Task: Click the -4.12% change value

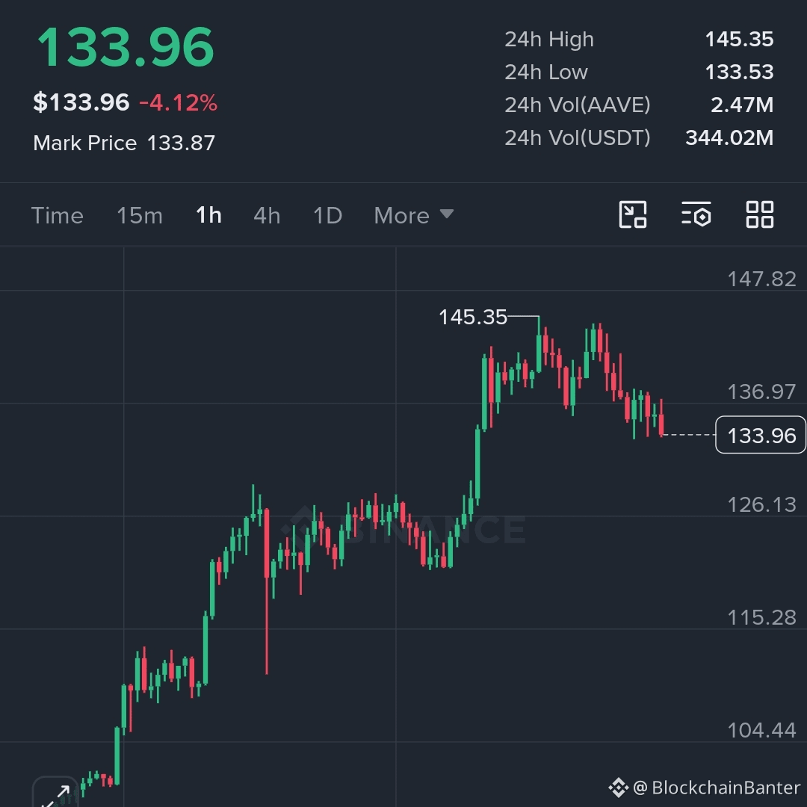Action: coord(178,103)
